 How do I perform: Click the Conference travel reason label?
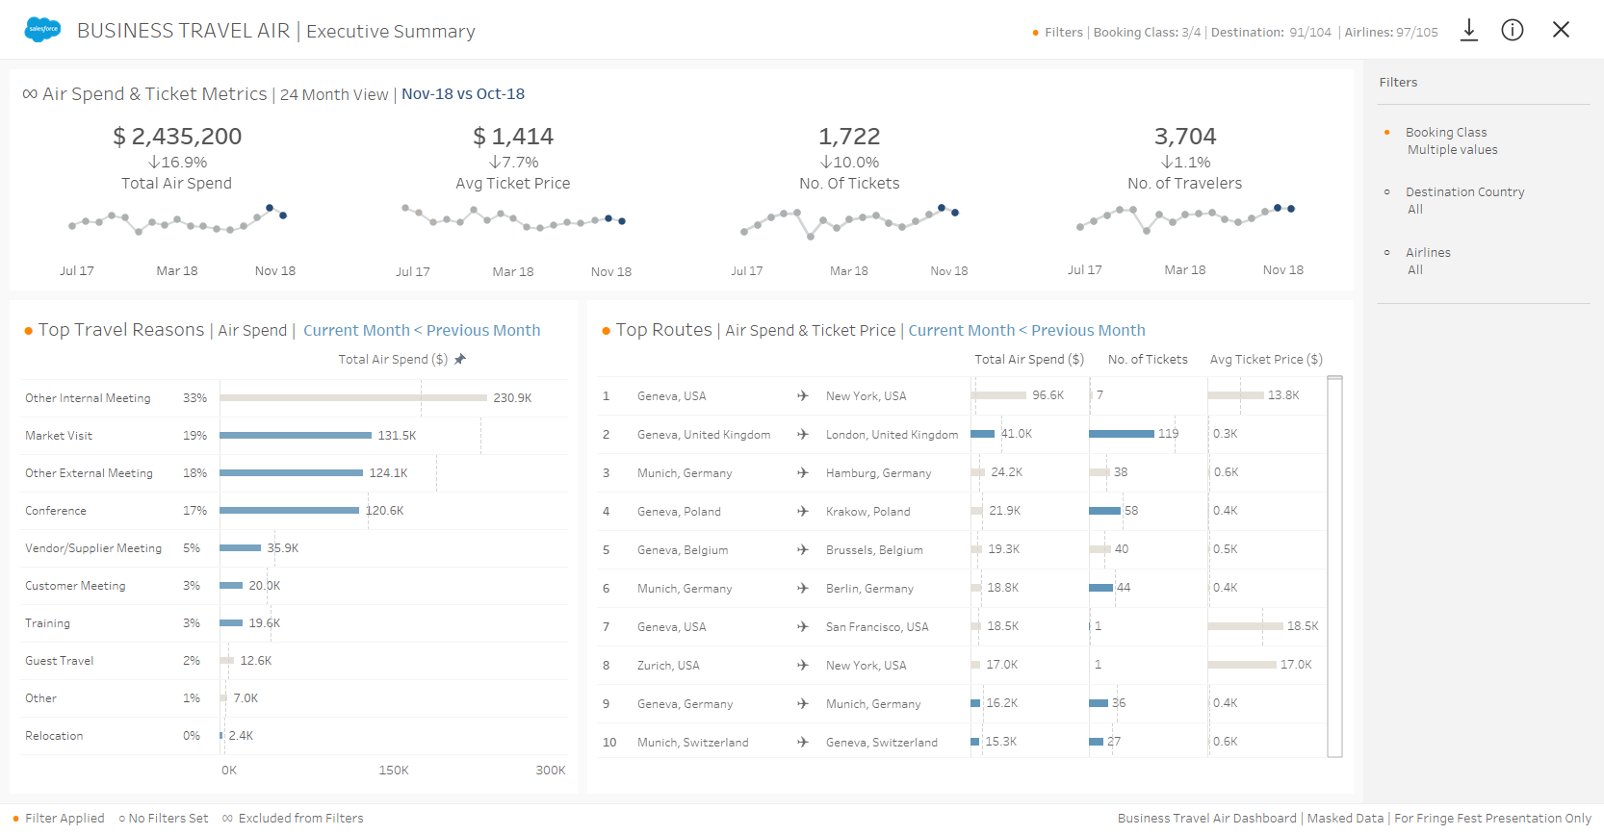[x=56, y=511]
